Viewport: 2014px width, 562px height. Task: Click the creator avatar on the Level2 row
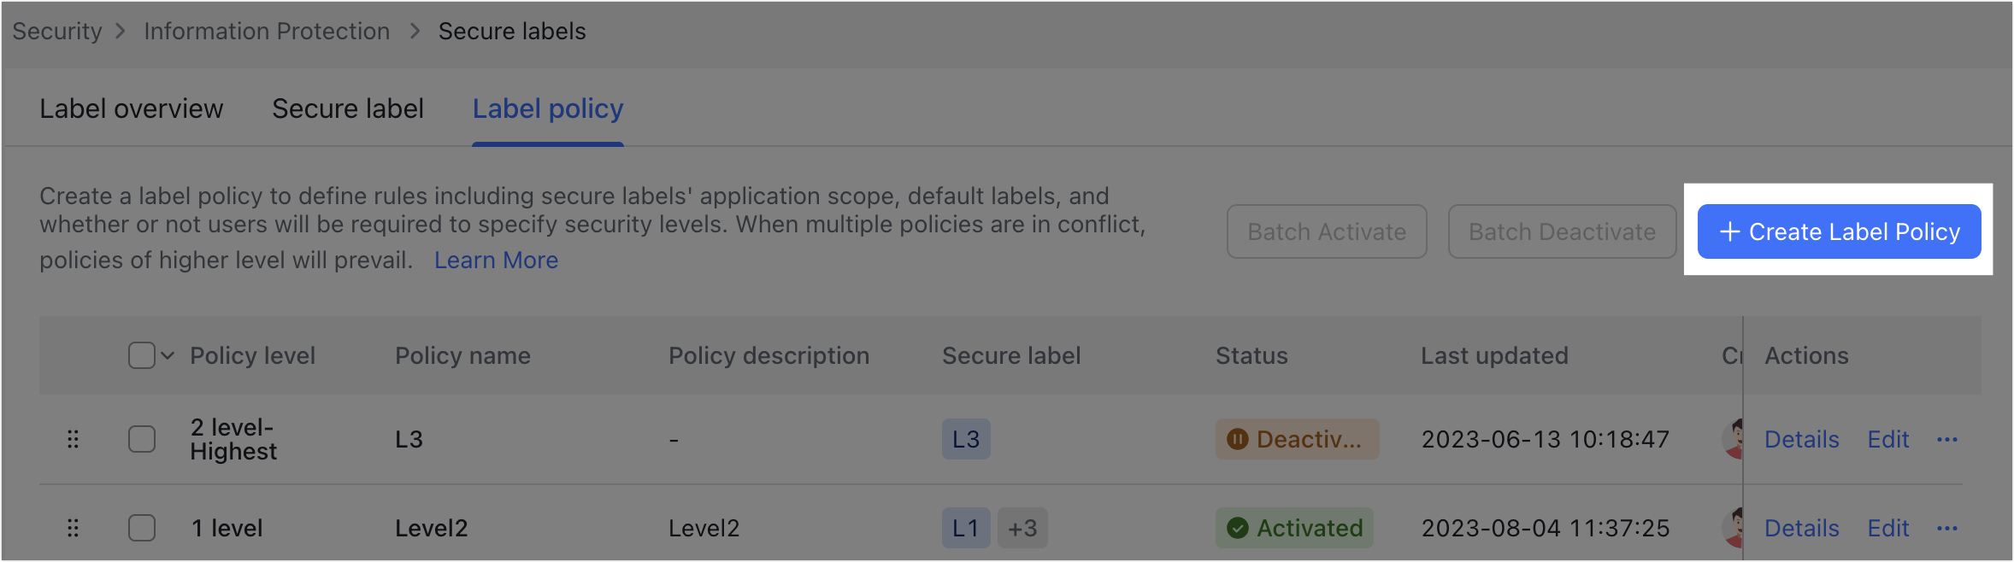coord(1733,528)
